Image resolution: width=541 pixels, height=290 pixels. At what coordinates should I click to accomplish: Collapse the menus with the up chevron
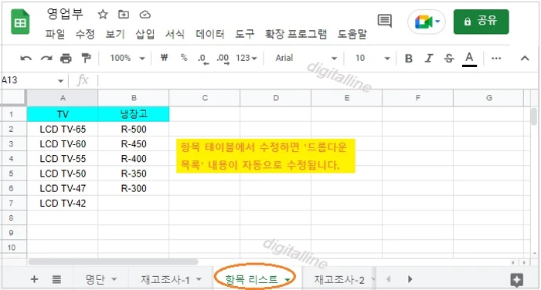(x=525, y=58)
